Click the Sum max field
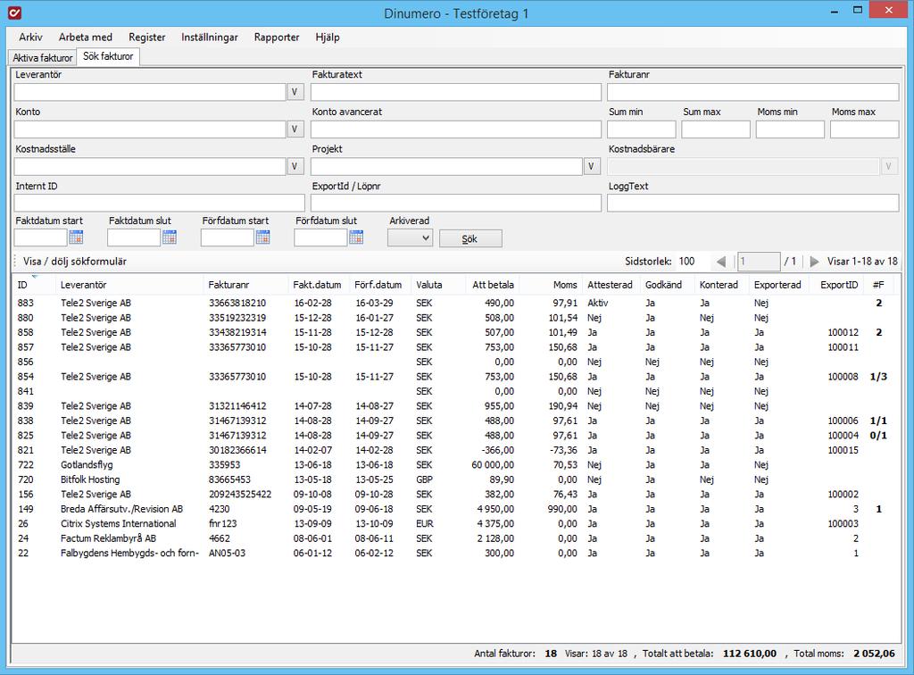Screen dimensions: 914x675 click(x=715, y=129)
